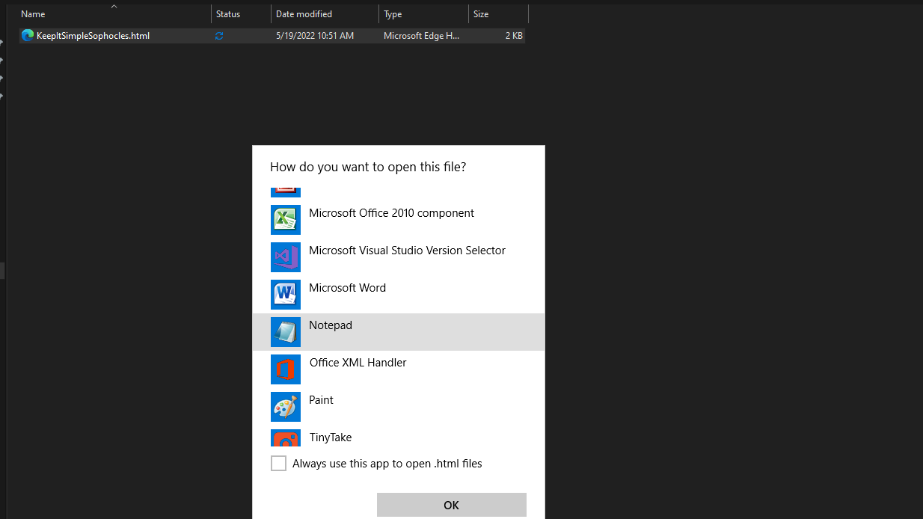
Task: Click the Visual Studio Version Selector icon
Action: pyautogui.click(x=286, y=257)
